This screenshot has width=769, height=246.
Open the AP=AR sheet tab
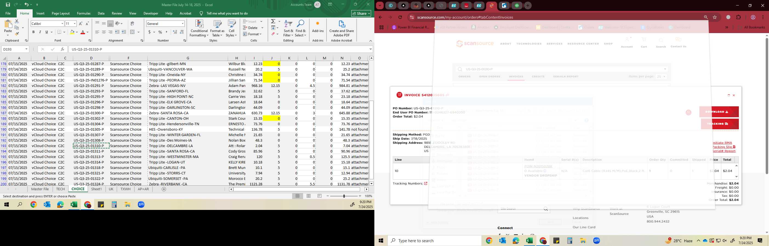[143, 189]
